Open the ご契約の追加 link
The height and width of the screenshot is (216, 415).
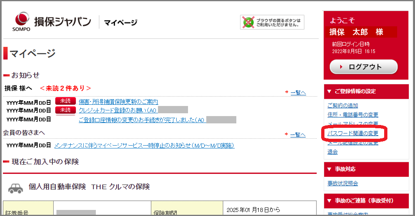click(343, 106)
